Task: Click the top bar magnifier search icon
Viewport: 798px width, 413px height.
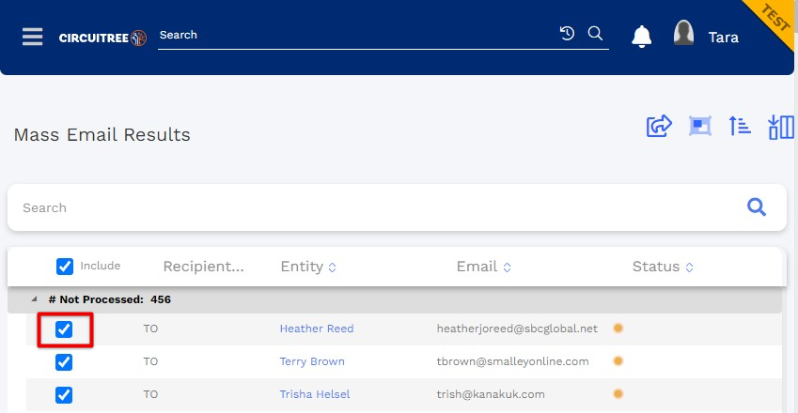Action: (x=595, y=34)
